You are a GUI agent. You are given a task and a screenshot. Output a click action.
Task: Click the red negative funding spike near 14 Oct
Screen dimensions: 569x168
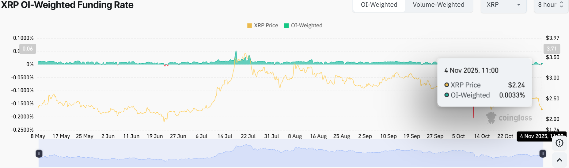tap(473, 113)
